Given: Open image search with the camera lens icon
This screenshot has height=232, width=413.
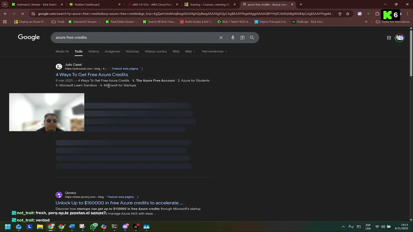Looking at the screenshot, I should pos(242,38).
